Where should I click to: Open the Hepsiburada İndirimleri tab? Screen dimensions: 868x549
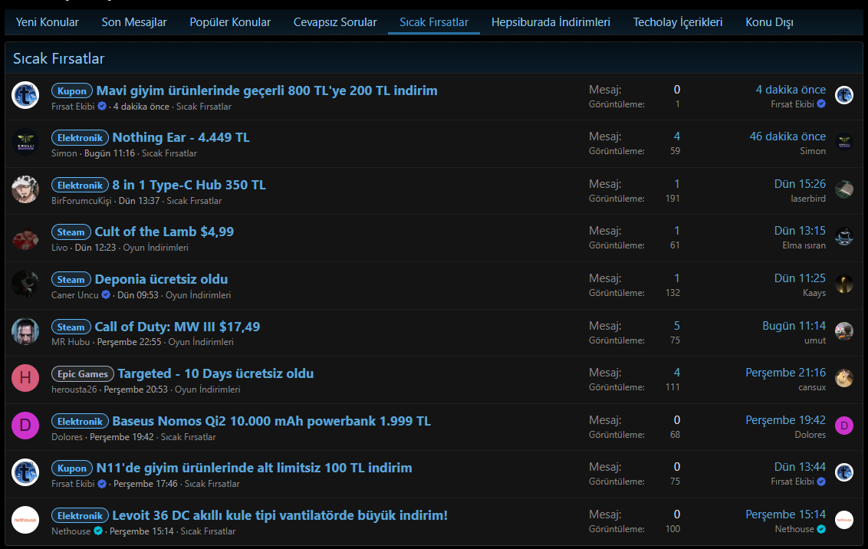click(x=551, y=22)
